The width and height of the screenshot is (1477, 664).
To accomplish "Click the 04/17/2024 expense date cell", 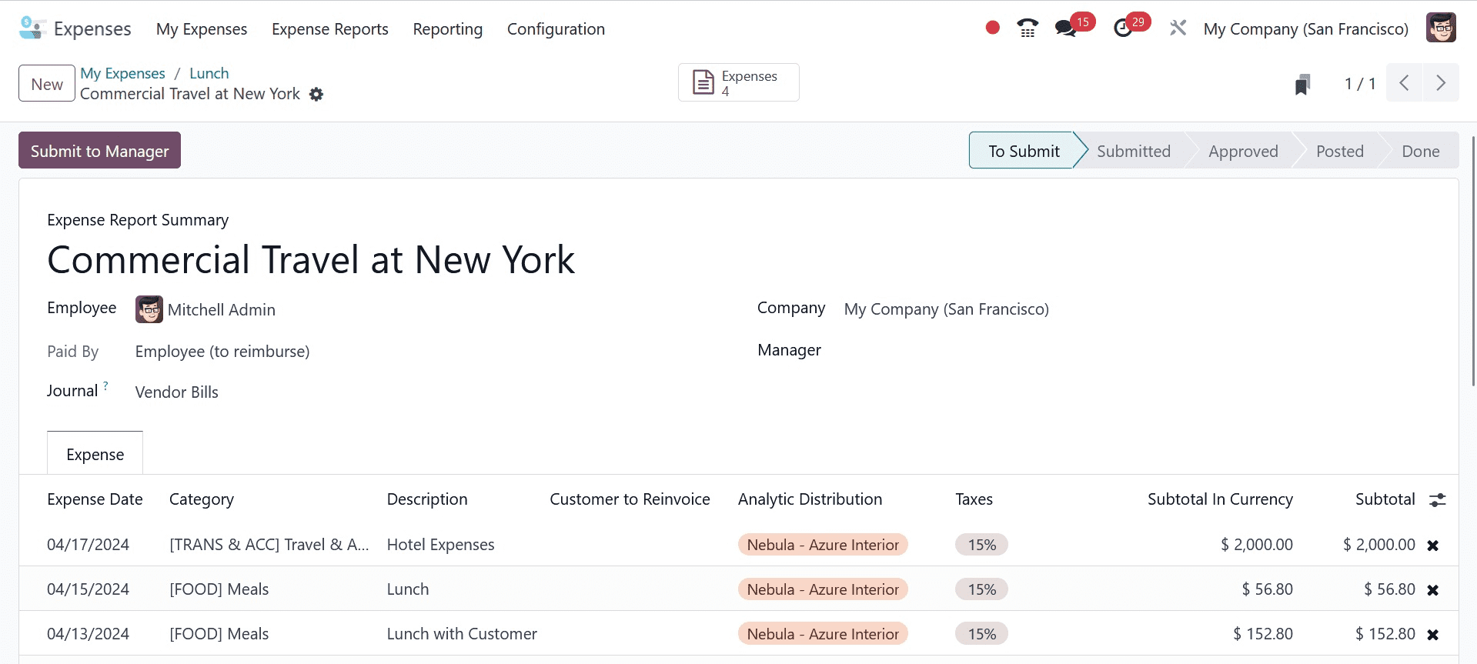I will [89, 545].
